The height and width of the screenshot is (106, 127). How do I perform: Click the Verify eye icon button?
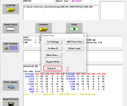coord(74,28)
